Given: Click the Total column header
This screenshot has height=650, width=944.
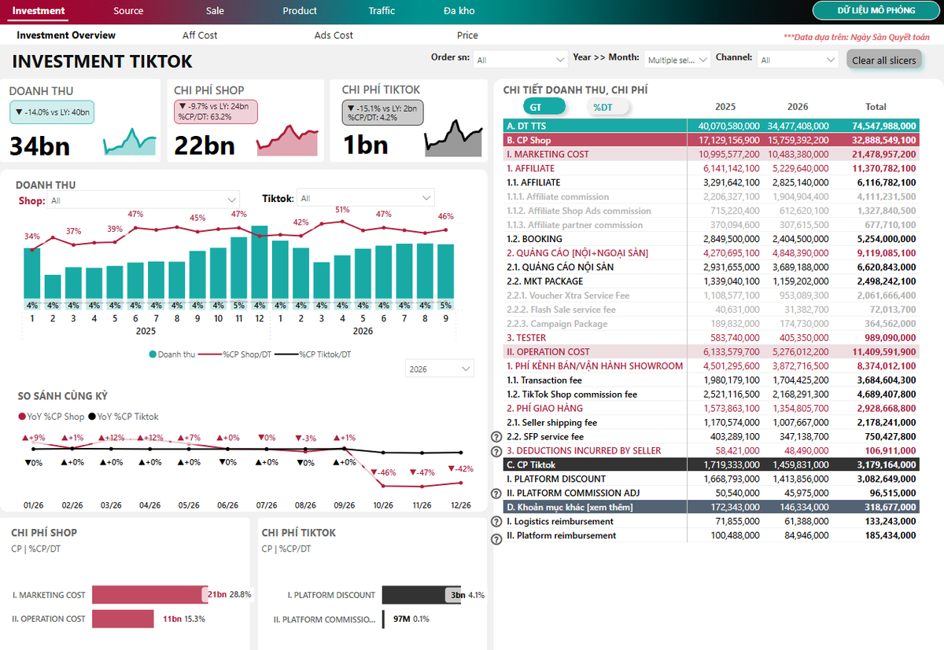Looking at the screenshot, I should tap(876, 107).
